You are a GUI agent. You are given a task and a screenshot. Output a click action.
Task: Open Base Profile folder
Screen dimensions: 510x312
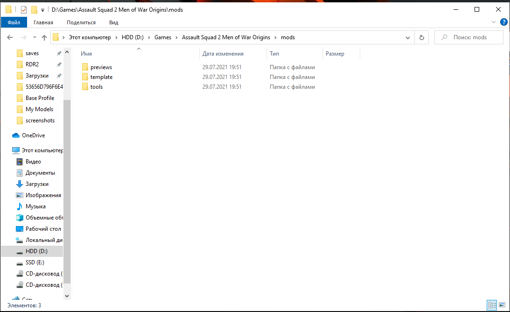(35, 98)
